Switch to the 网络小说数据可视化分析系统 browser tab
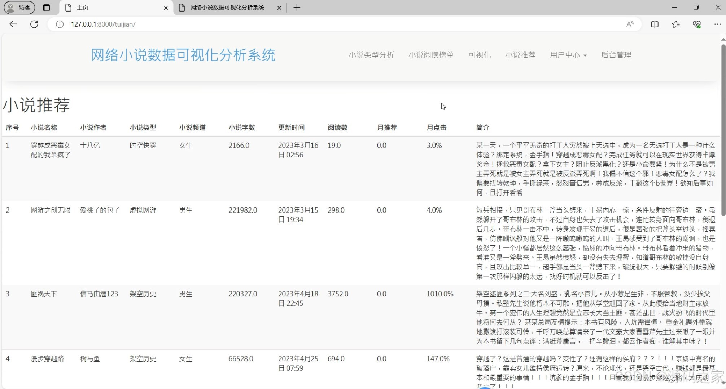The width and height of the screenshot is (726, 389). tap(227, 8)
